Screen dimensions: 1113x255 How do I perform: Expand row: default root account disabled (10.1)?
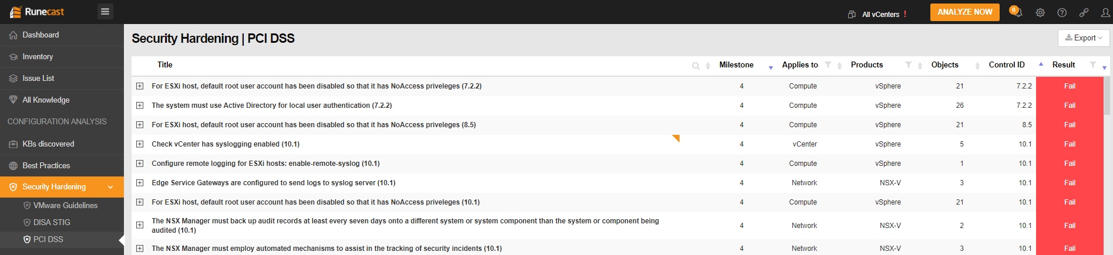click(140, 202)
